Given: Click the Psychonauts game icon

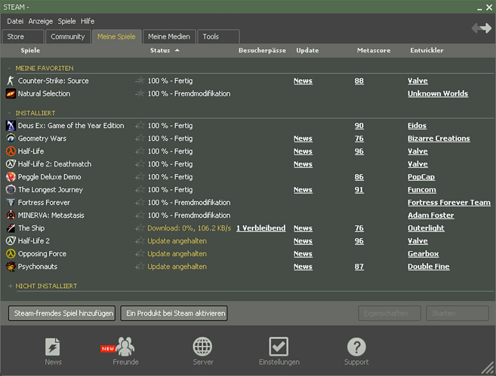Looking at the screenshot, I should click(10, 266).
